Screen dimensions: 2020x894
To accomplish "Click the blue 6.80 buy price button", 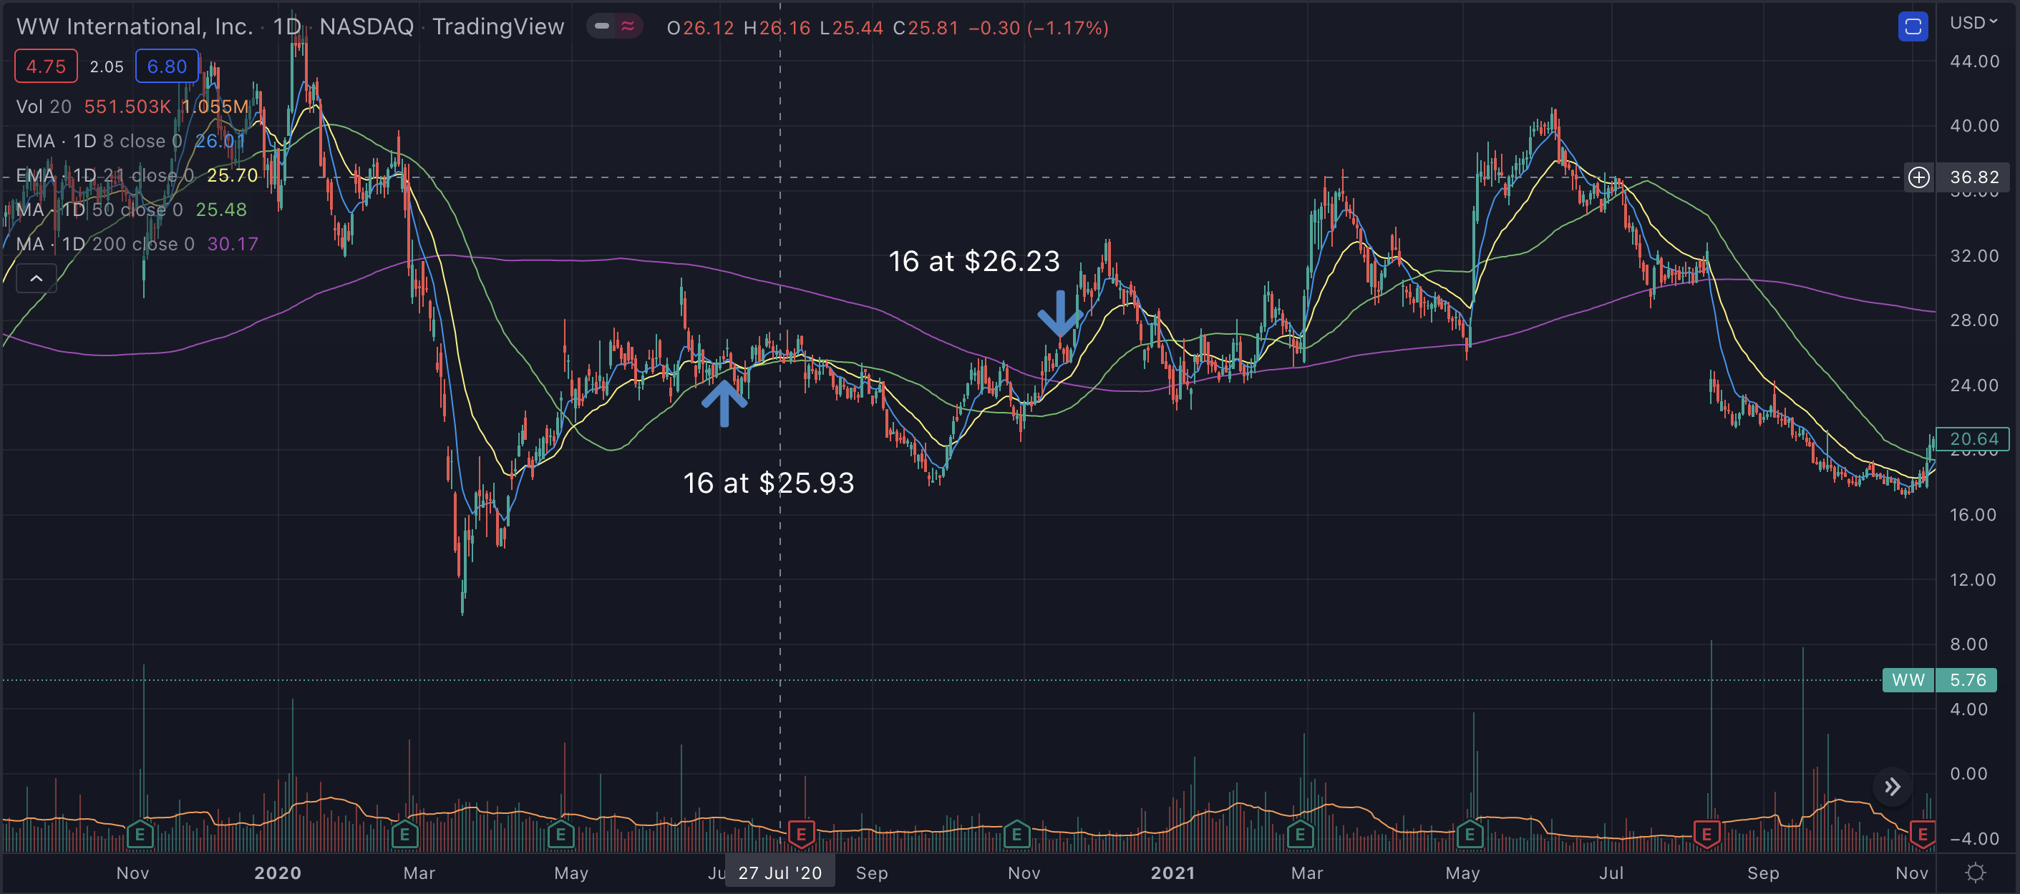I will (x=167, y=67).
